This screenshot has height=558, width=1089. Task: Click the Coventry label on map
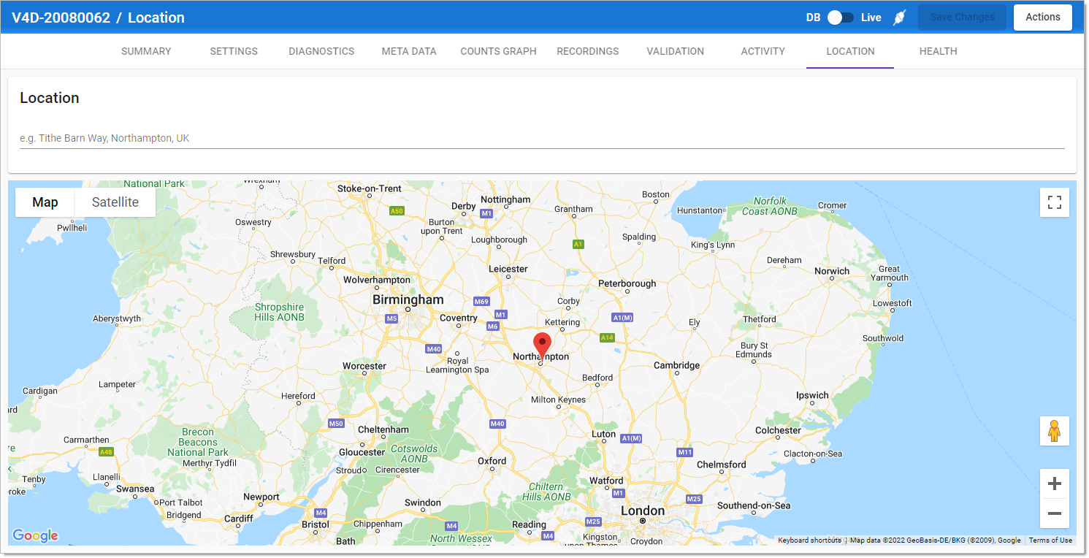[458, 318]
